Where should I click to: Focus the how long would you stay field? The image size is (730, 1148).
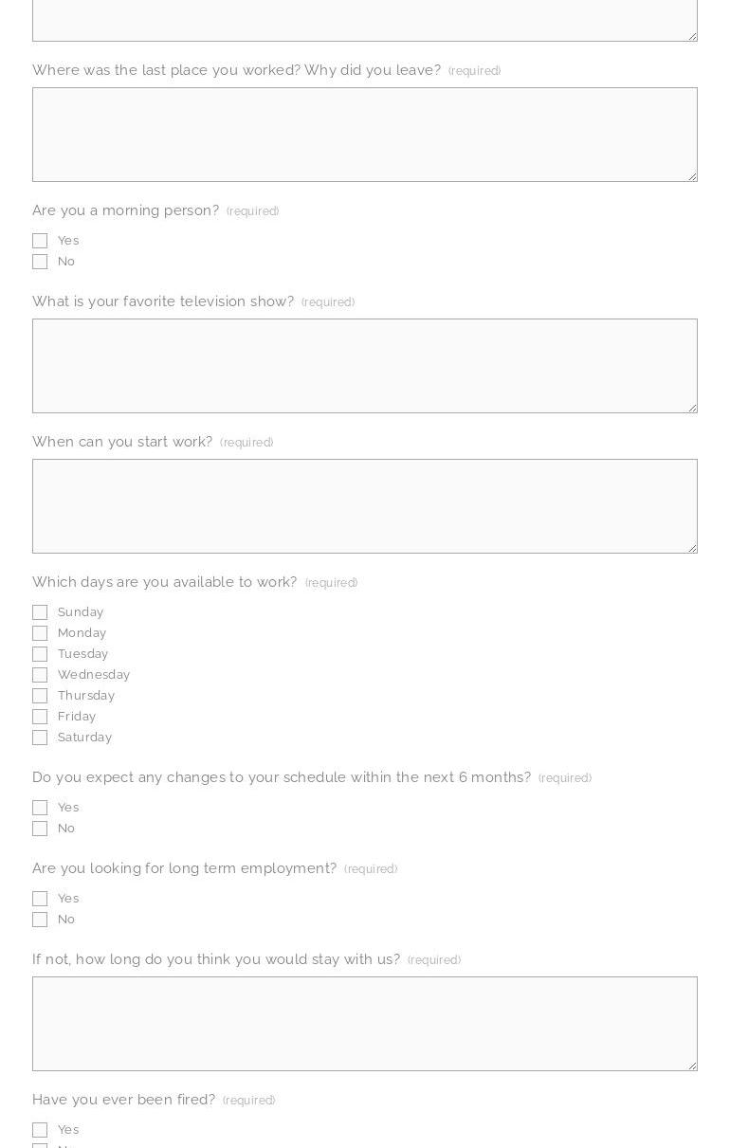(x=364, y=1024)
